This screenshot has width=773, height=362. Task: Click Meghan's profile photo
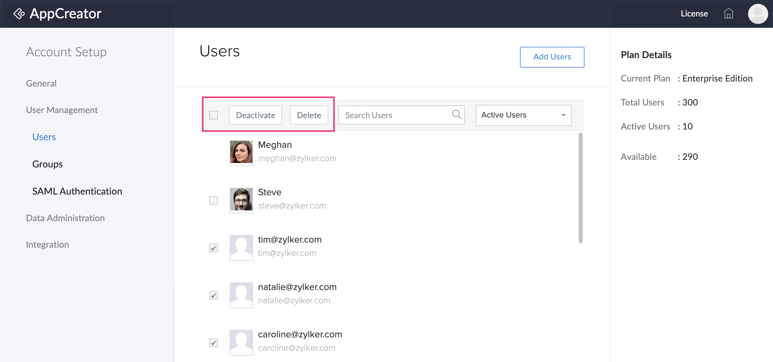tap(241, 152)
